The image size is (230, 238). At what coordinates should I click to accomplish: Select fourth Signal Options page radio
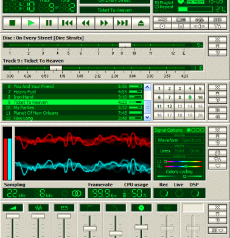[x=202, y=130]
